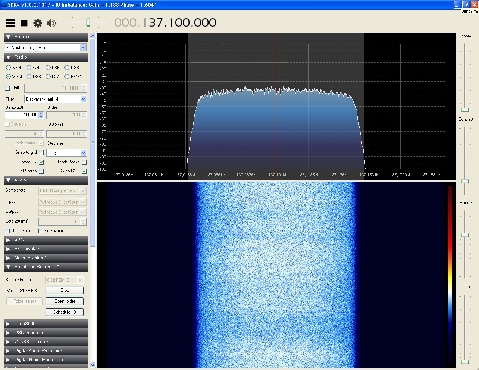This screenshot has height=370, width=479.
Task: Toggle the Swap I & Q checkbox
Action: point(84,171)
